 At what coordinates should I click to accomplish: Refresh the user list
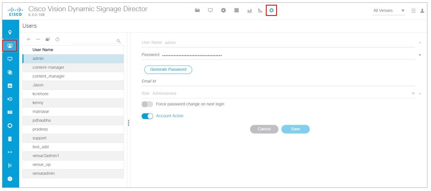click(x=57, y=39)
